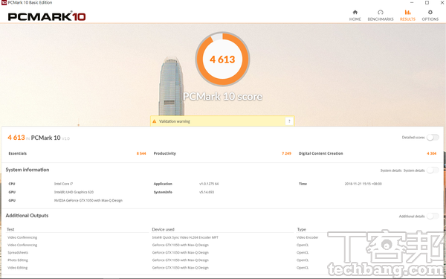The height and width of the screenshot is (279, 446).
Task: Select the Photo Editing test row
Action: point(18,260)
